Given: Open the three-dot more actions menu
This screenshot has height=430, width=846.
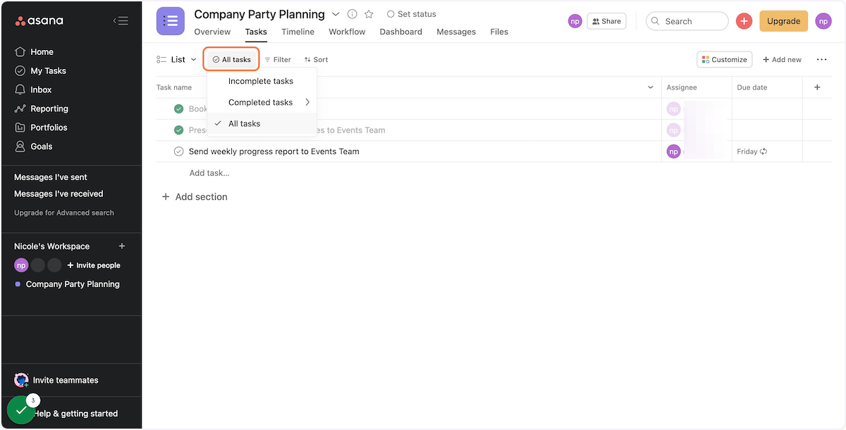Looking at the screenshot, I should pos(821,60).
